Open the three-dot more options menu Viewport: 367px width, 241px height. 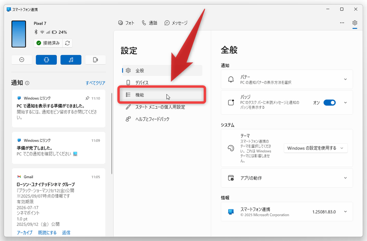pos(342,23)
